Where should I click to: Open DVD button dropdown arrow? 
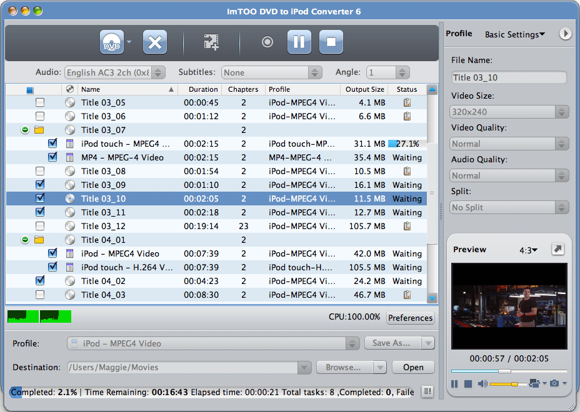click(129, 42)
